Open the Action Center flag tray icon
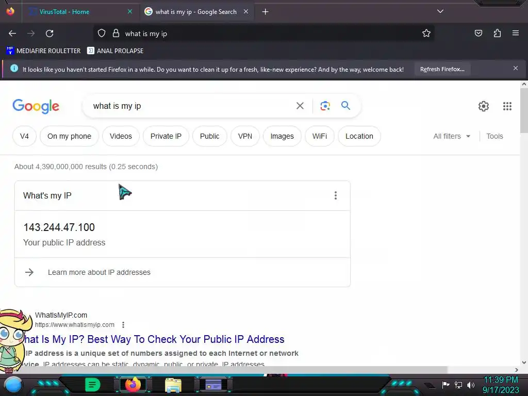 (x=445, y=385)
